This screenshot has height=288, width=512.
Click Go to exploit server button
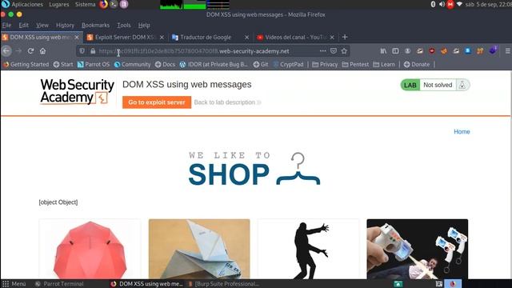pos(157,102)
